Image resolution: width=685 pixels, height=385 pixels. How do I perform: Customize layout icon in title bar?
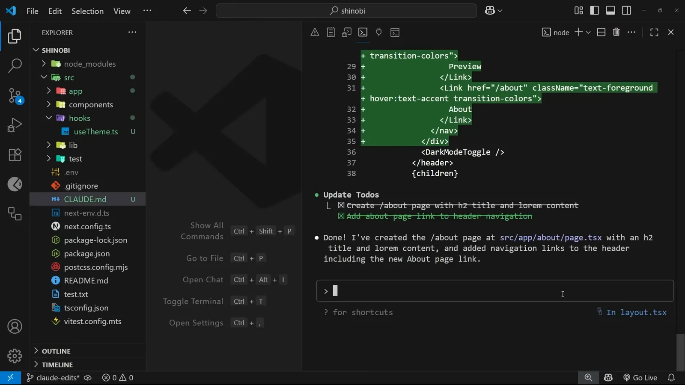pos(579,11)
